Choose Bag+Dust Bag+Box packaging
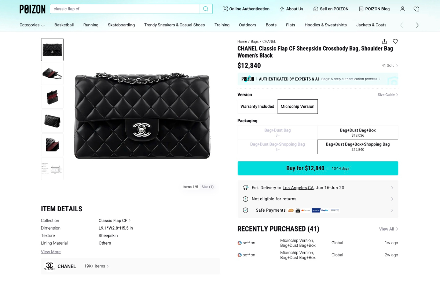Screen dimensions: 440x282 tap(357, 133)
